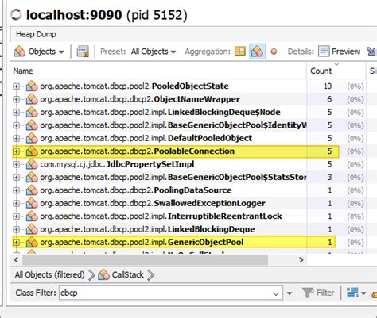Click into the Class Filter input field
This screenshot has height=318, width=377.
165,293
